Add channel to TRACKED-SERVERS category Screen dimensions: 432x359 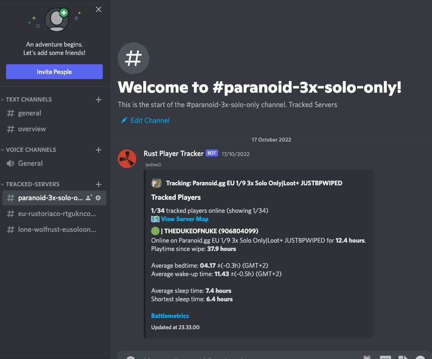point(99,184)
